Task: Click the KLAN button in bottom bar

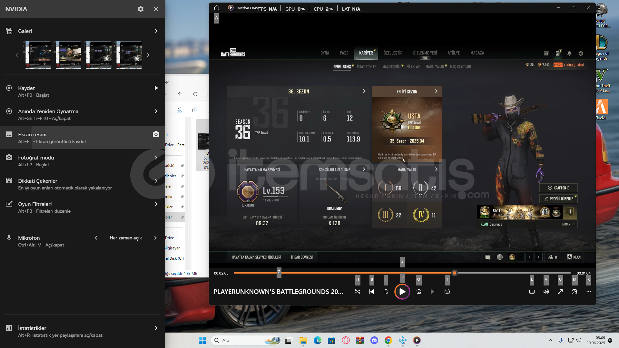Action: tap(574, 257)
